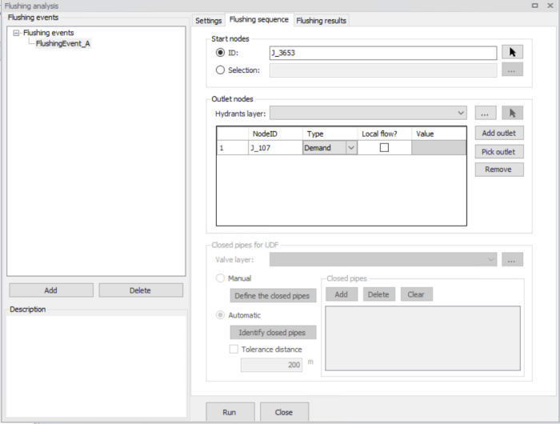Run the flushing analysis
Image resolution: width=560 pixels, height=424 pixels.
coord(230,412)
